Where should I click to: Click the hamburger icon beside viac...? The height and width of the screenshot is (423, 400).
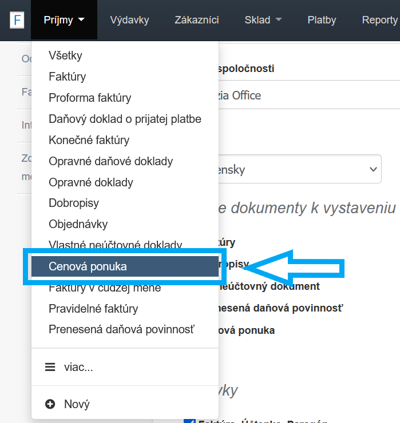pos(50,368)
